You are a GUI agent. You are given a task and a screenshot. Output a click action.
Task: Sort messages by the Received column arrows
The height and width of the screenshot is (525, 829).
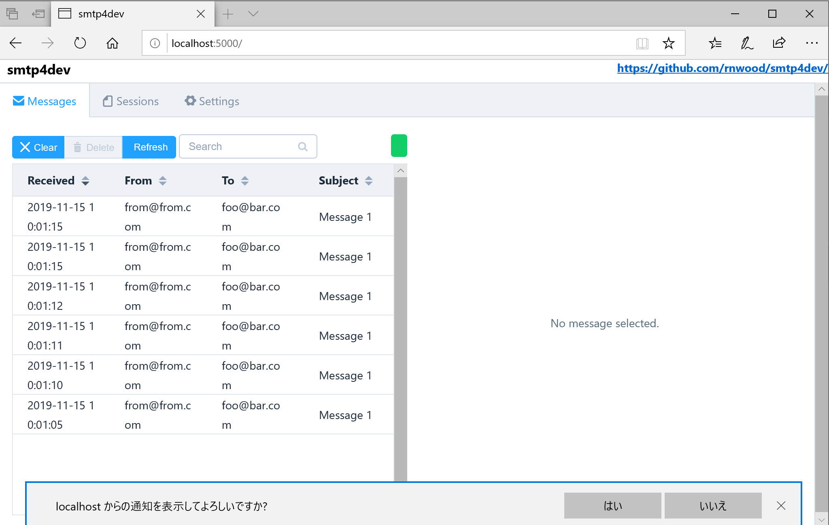click(x=86, y=181)
